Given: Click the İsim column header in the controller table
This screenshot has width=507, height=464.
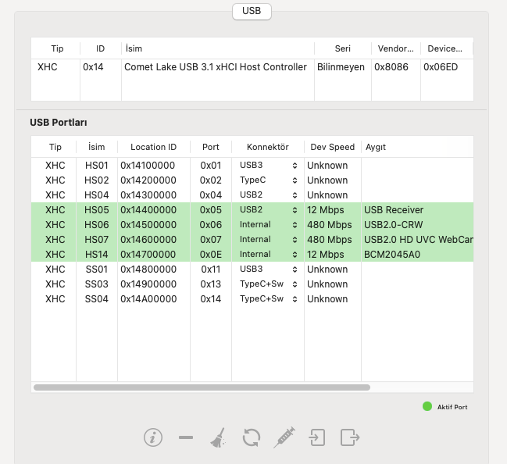Looking at the screenshot, I should [x=218, y=48].
